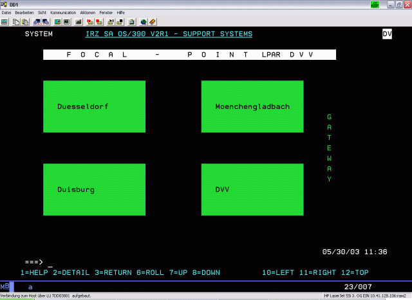
Task: Open the Hilfe menu
Action: tap(120, 13)
